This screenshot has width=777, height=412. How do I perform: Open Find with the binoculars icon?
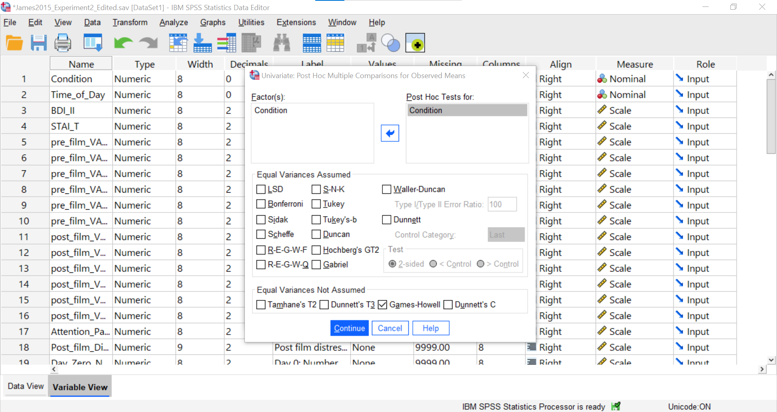tap(282, 43)
